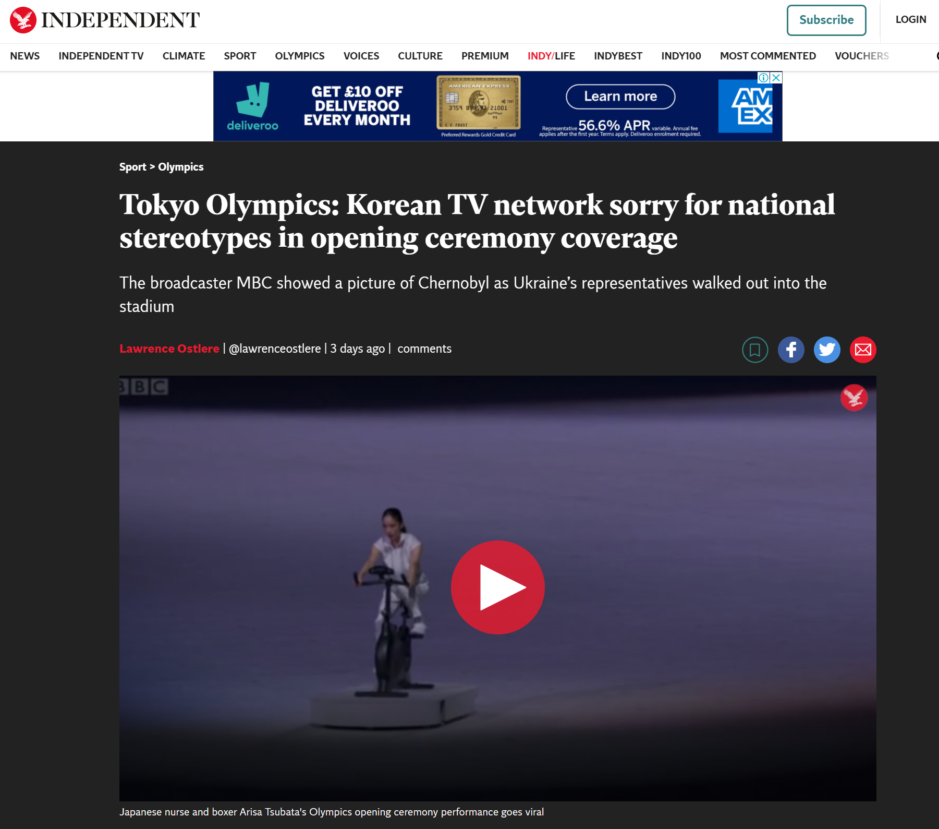Open Most Commented section
The width and height of the screenshot is (939, 829).
(767, 56)
